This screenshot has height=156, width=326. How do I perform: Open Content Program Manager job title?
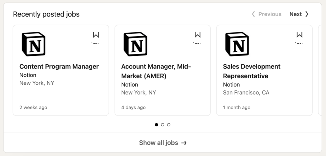(59, 67)
